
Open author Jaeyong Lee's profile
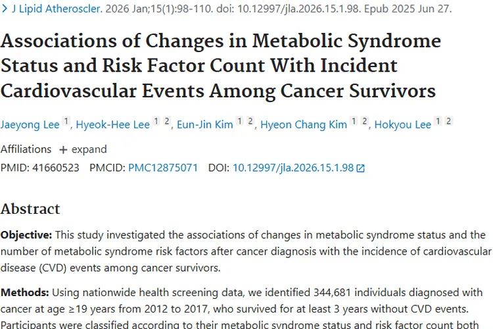click(x=29, y=124)
